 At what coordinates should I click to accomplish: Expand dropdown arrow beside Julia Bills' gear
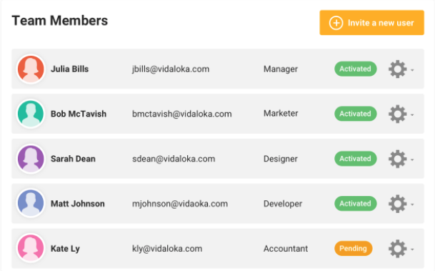[412, 70]
